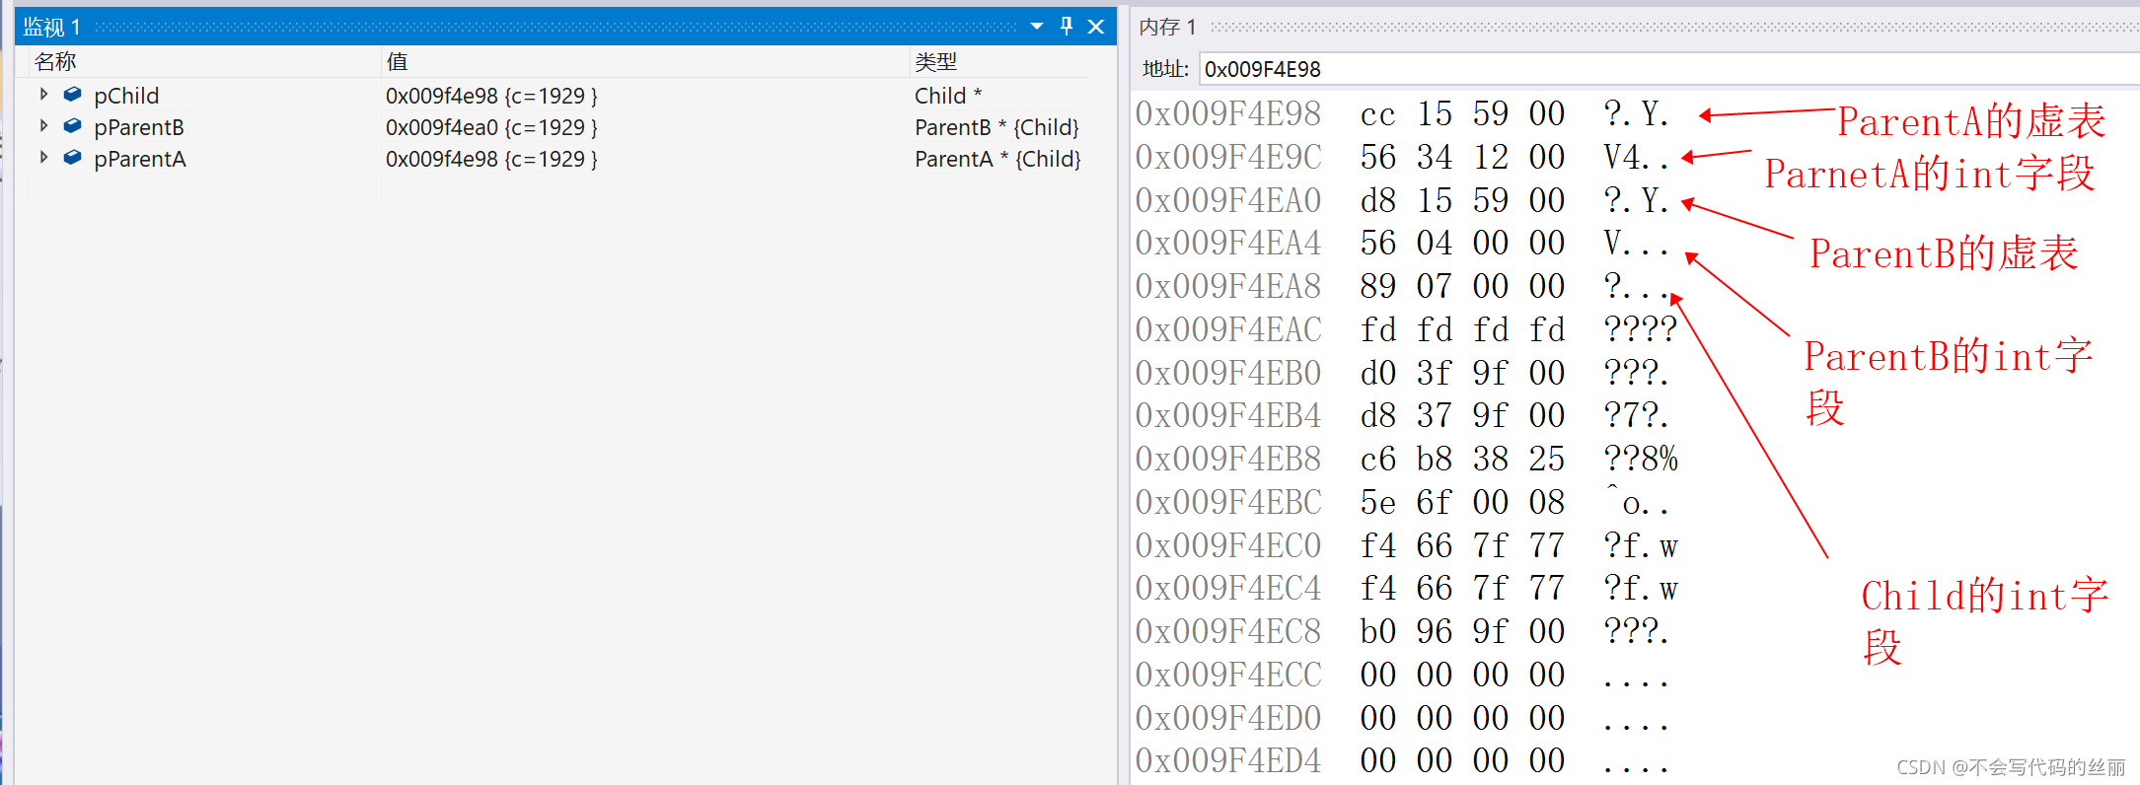Image resolution: width=2140 pixels, height=785 pixels.
Task: Activate the 内存 1 memory panel title
Action: (1167, 27)
